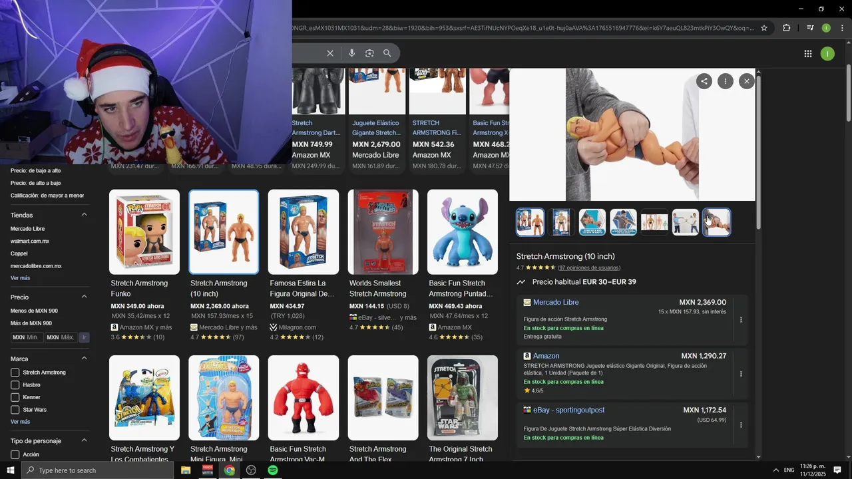Viewport: 852px width, 479px height.
Task: Open Chrome from the taskbar
Action: coord(229,470)
